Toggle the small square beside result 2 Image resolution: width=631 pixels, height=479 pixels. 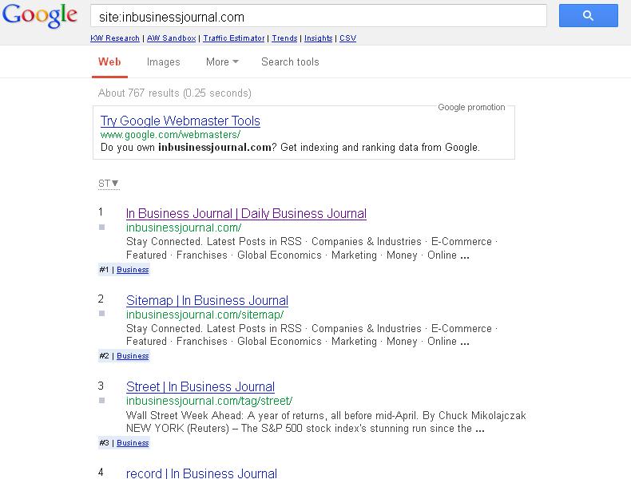click(x=101, y=313)
